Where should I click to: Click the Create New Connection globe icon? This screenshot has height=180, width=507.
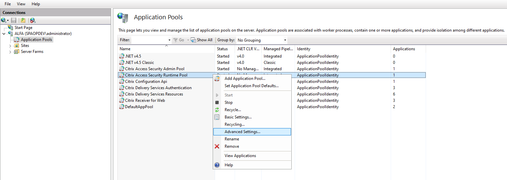tap(4, 21)
